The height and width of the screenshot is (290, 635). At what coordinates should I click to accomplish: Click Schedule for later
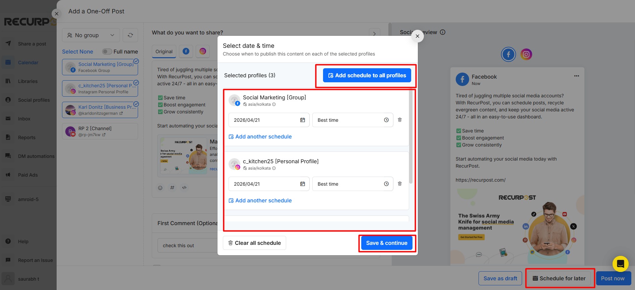[559, 278]
